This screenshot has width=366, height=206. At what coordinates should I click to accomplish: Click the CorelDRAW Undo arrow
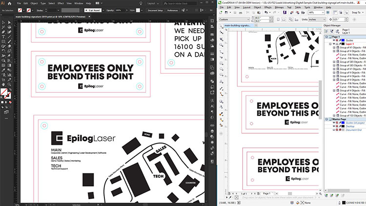point(266,12)
